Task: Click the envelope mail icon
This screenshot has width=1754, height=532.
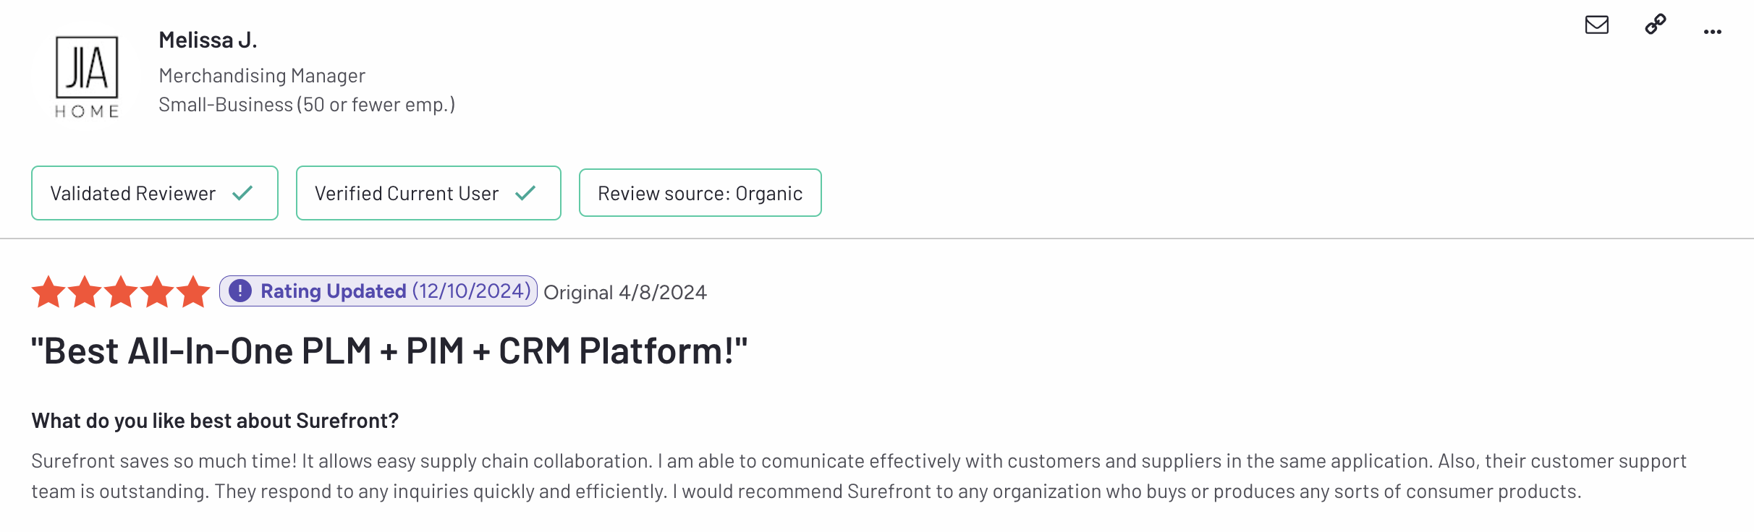Action: pyautogui.click(x=1596, y=25)
